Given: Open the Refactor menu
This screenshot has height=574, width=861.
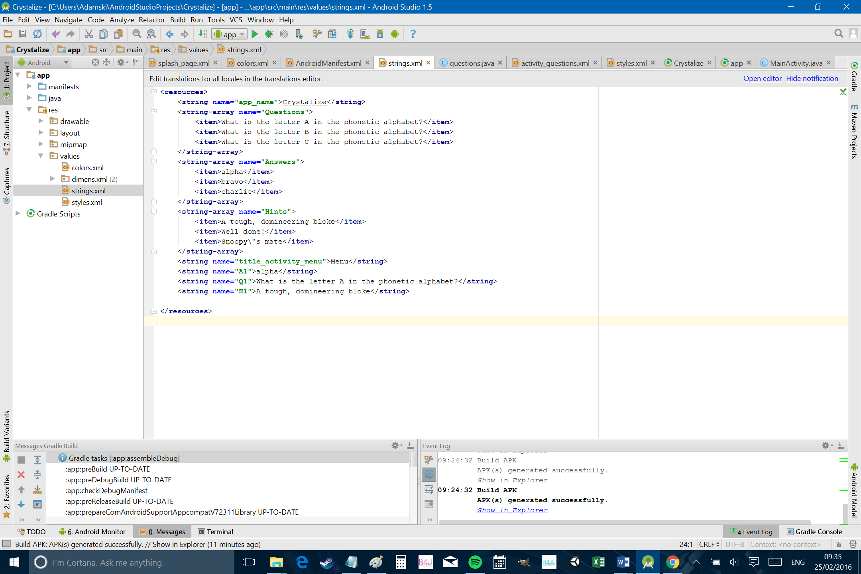Looking at the screenshot, I should click(151, 20).
